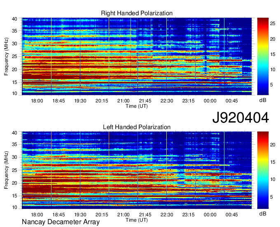This screenshot has height=227, width=280.
Task: Click the 'Frequency (MHz)' axis label of Right Handed plot
Action: (x=6, y=56)
